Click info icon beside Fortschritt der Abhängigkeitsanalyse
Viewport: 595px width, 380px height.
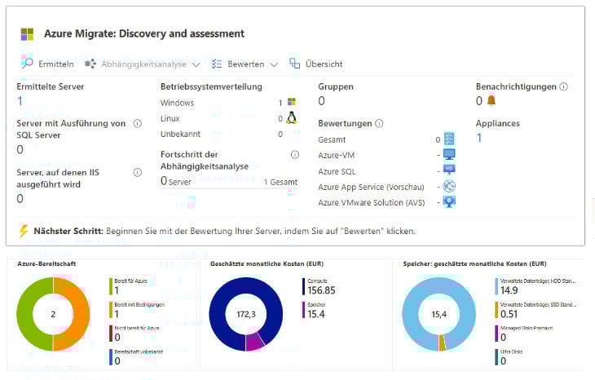coord(295,155)
